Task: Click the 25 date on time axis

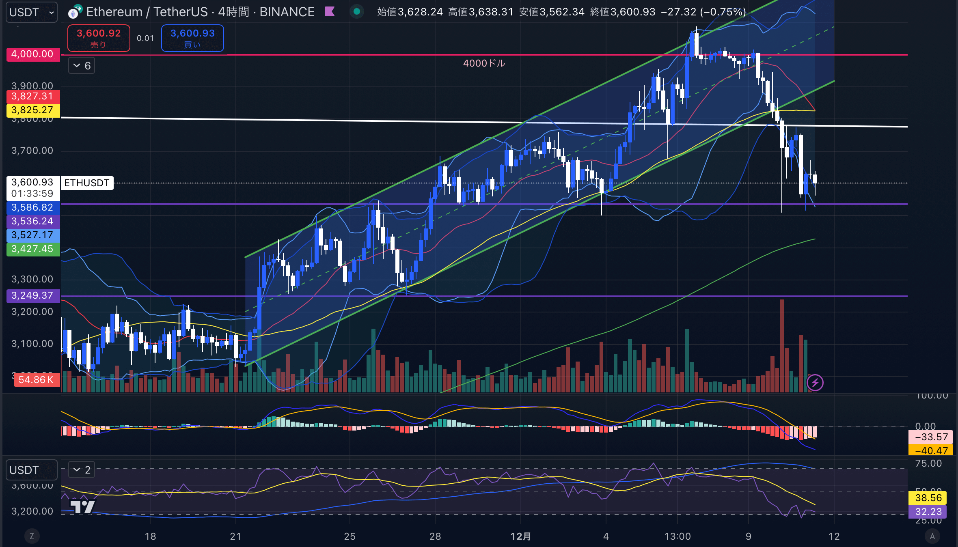Action: pyautogui.click(x=350, y=536)
